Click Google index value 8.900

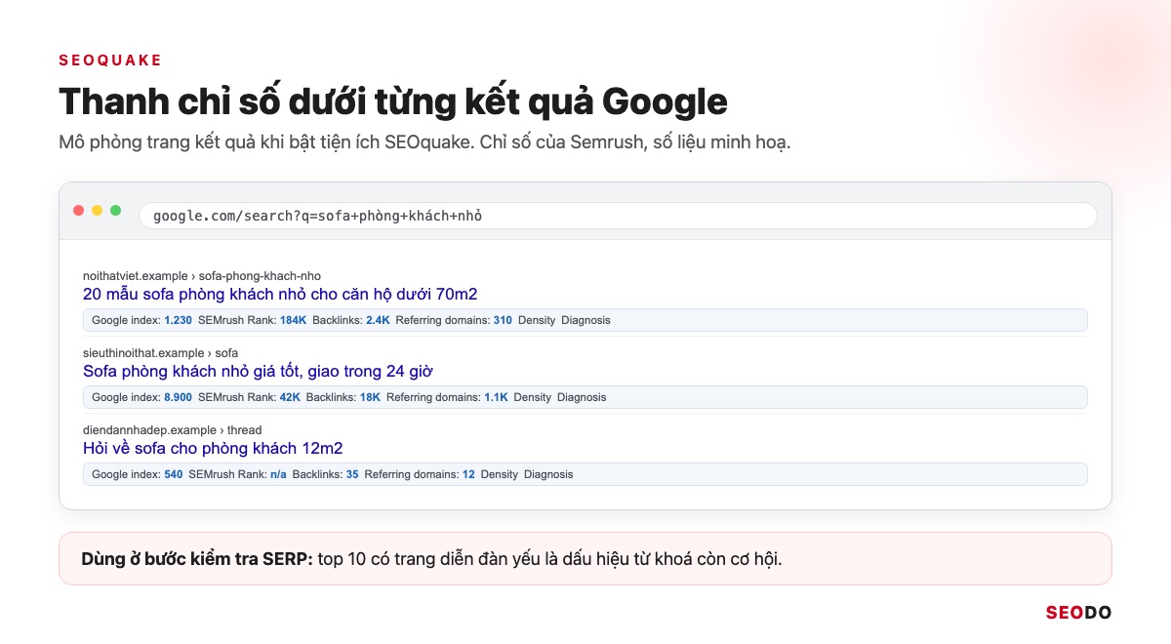tap(178, 397)
